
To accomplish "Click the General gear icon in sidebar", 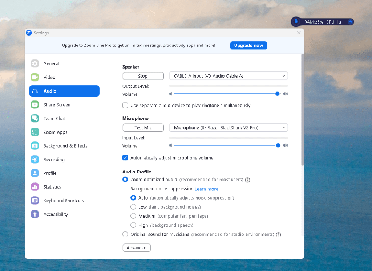I will [35, 63].
